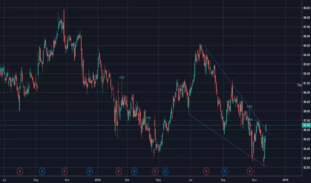The width and height of the screenshot is (311, 183).
Task: Click the Sep 2018 label on the time axis
Action: click(223, 180)
